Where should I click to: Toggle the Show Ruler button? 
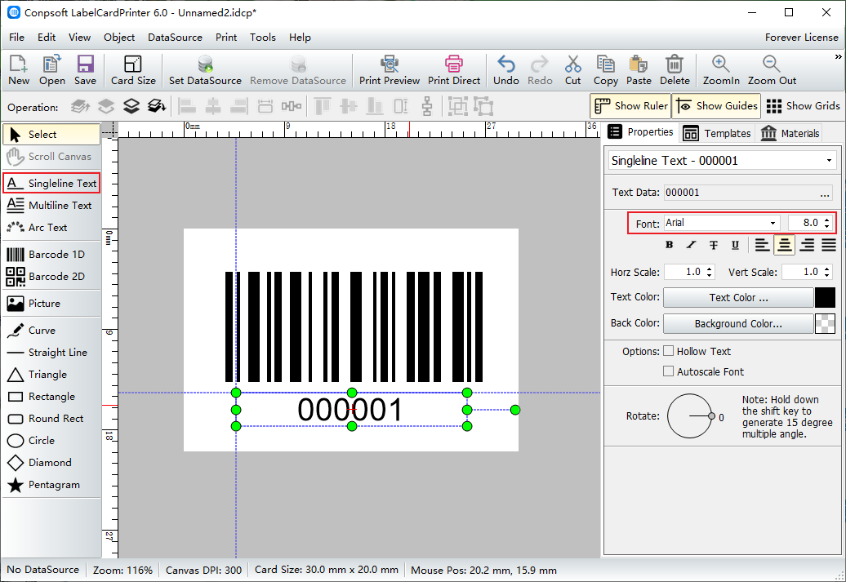(x=630, y=106)
